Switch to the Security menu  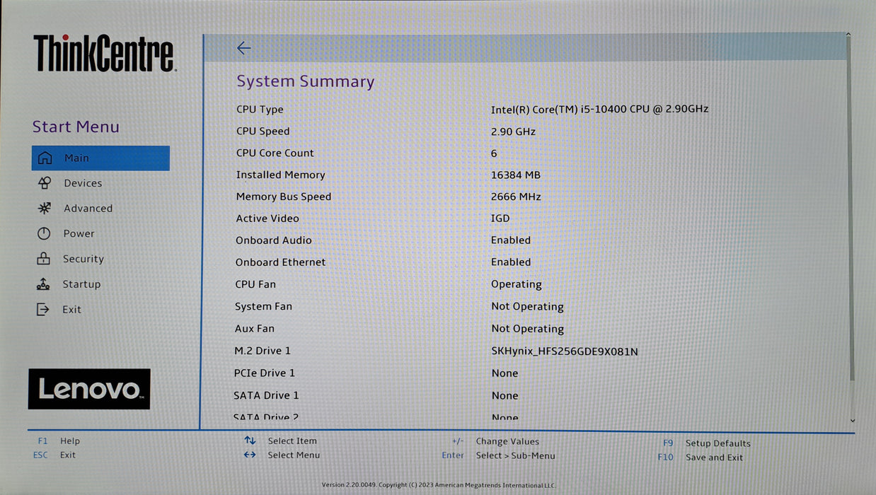coord(83,259)
